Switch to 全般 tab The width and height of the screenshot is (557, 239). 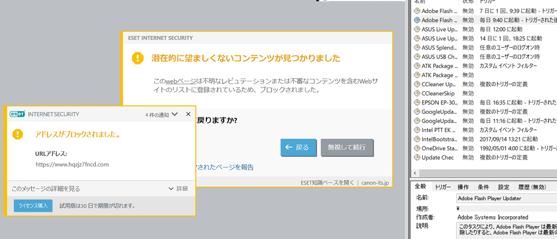[420, 188]
